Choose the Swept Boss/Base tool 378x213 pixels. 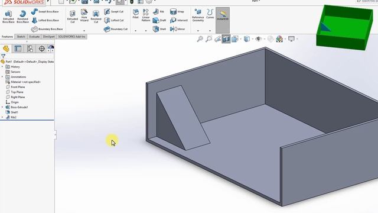[x=45, y=12]
